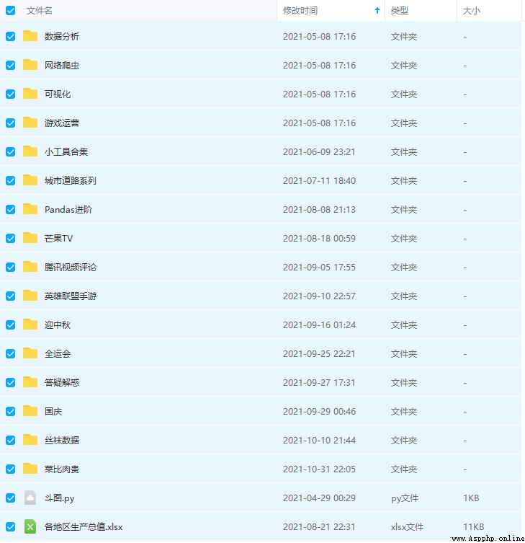Click the 数据分析 folder icon

tap(30, 36)
